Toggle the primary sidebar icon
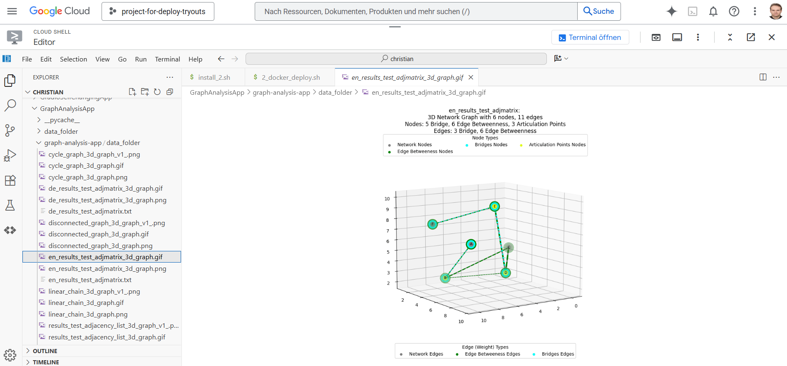This screenshot has width=787, height=366. tap(7, 59)
